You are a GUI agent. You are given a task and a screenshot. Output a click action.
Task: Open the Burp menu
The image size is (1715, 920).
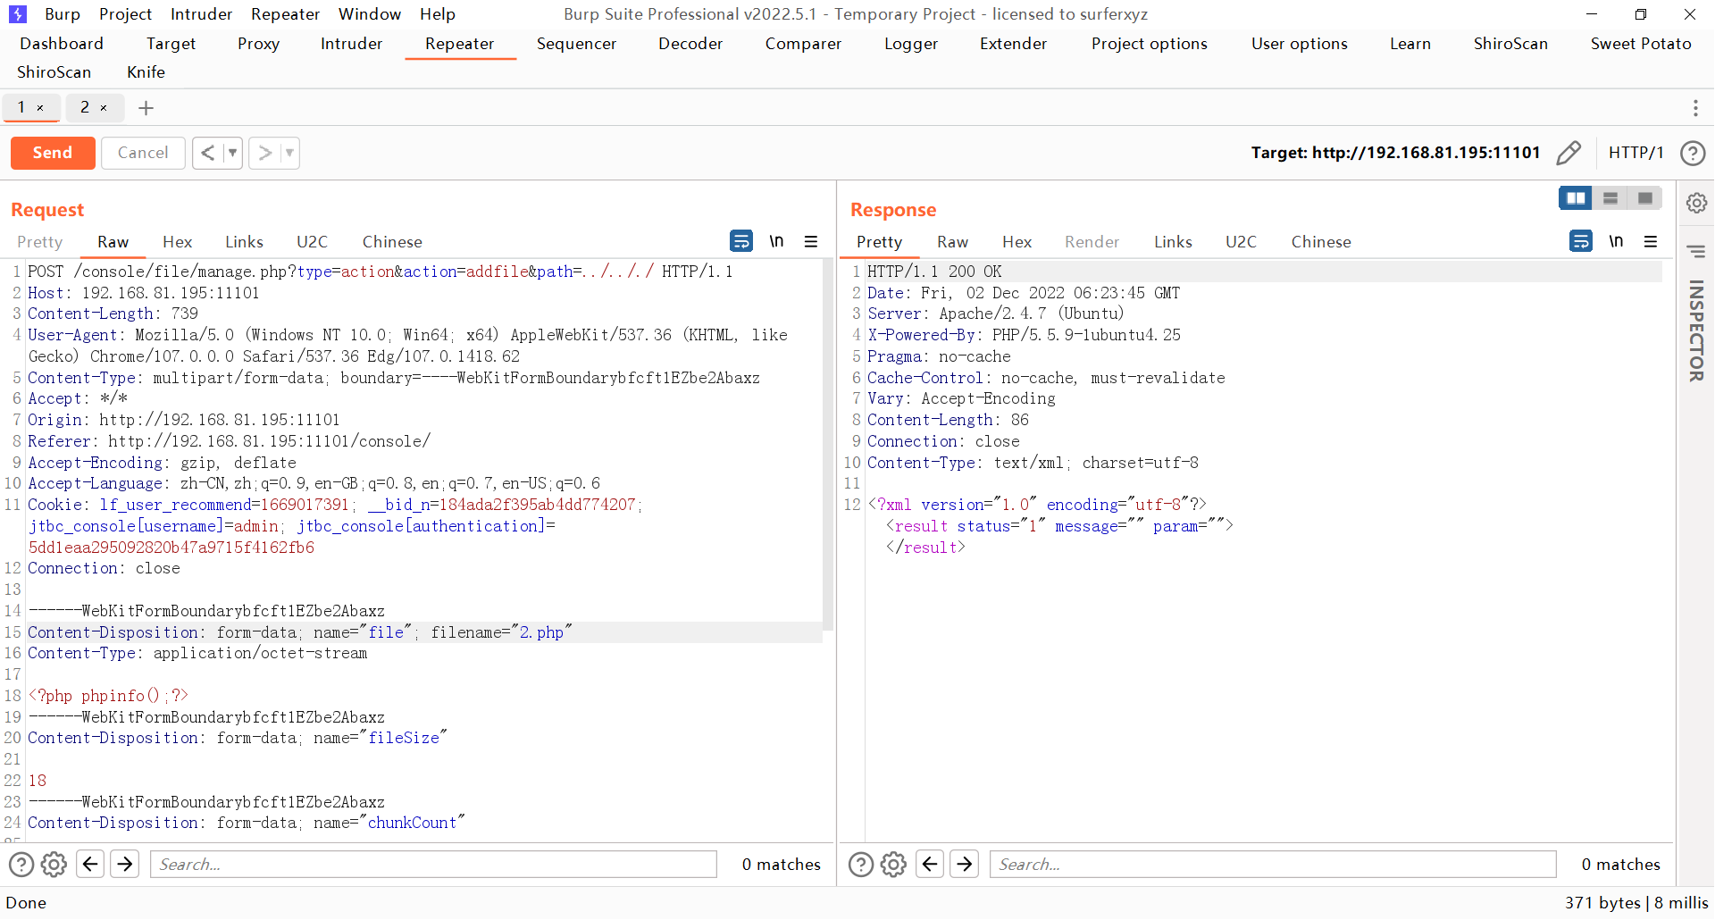(x=63, y=14)
